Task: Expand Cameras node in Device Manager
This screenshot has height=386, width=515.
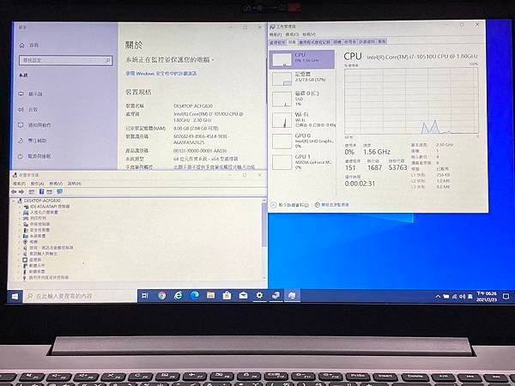Action: click(x=21, y=242)
